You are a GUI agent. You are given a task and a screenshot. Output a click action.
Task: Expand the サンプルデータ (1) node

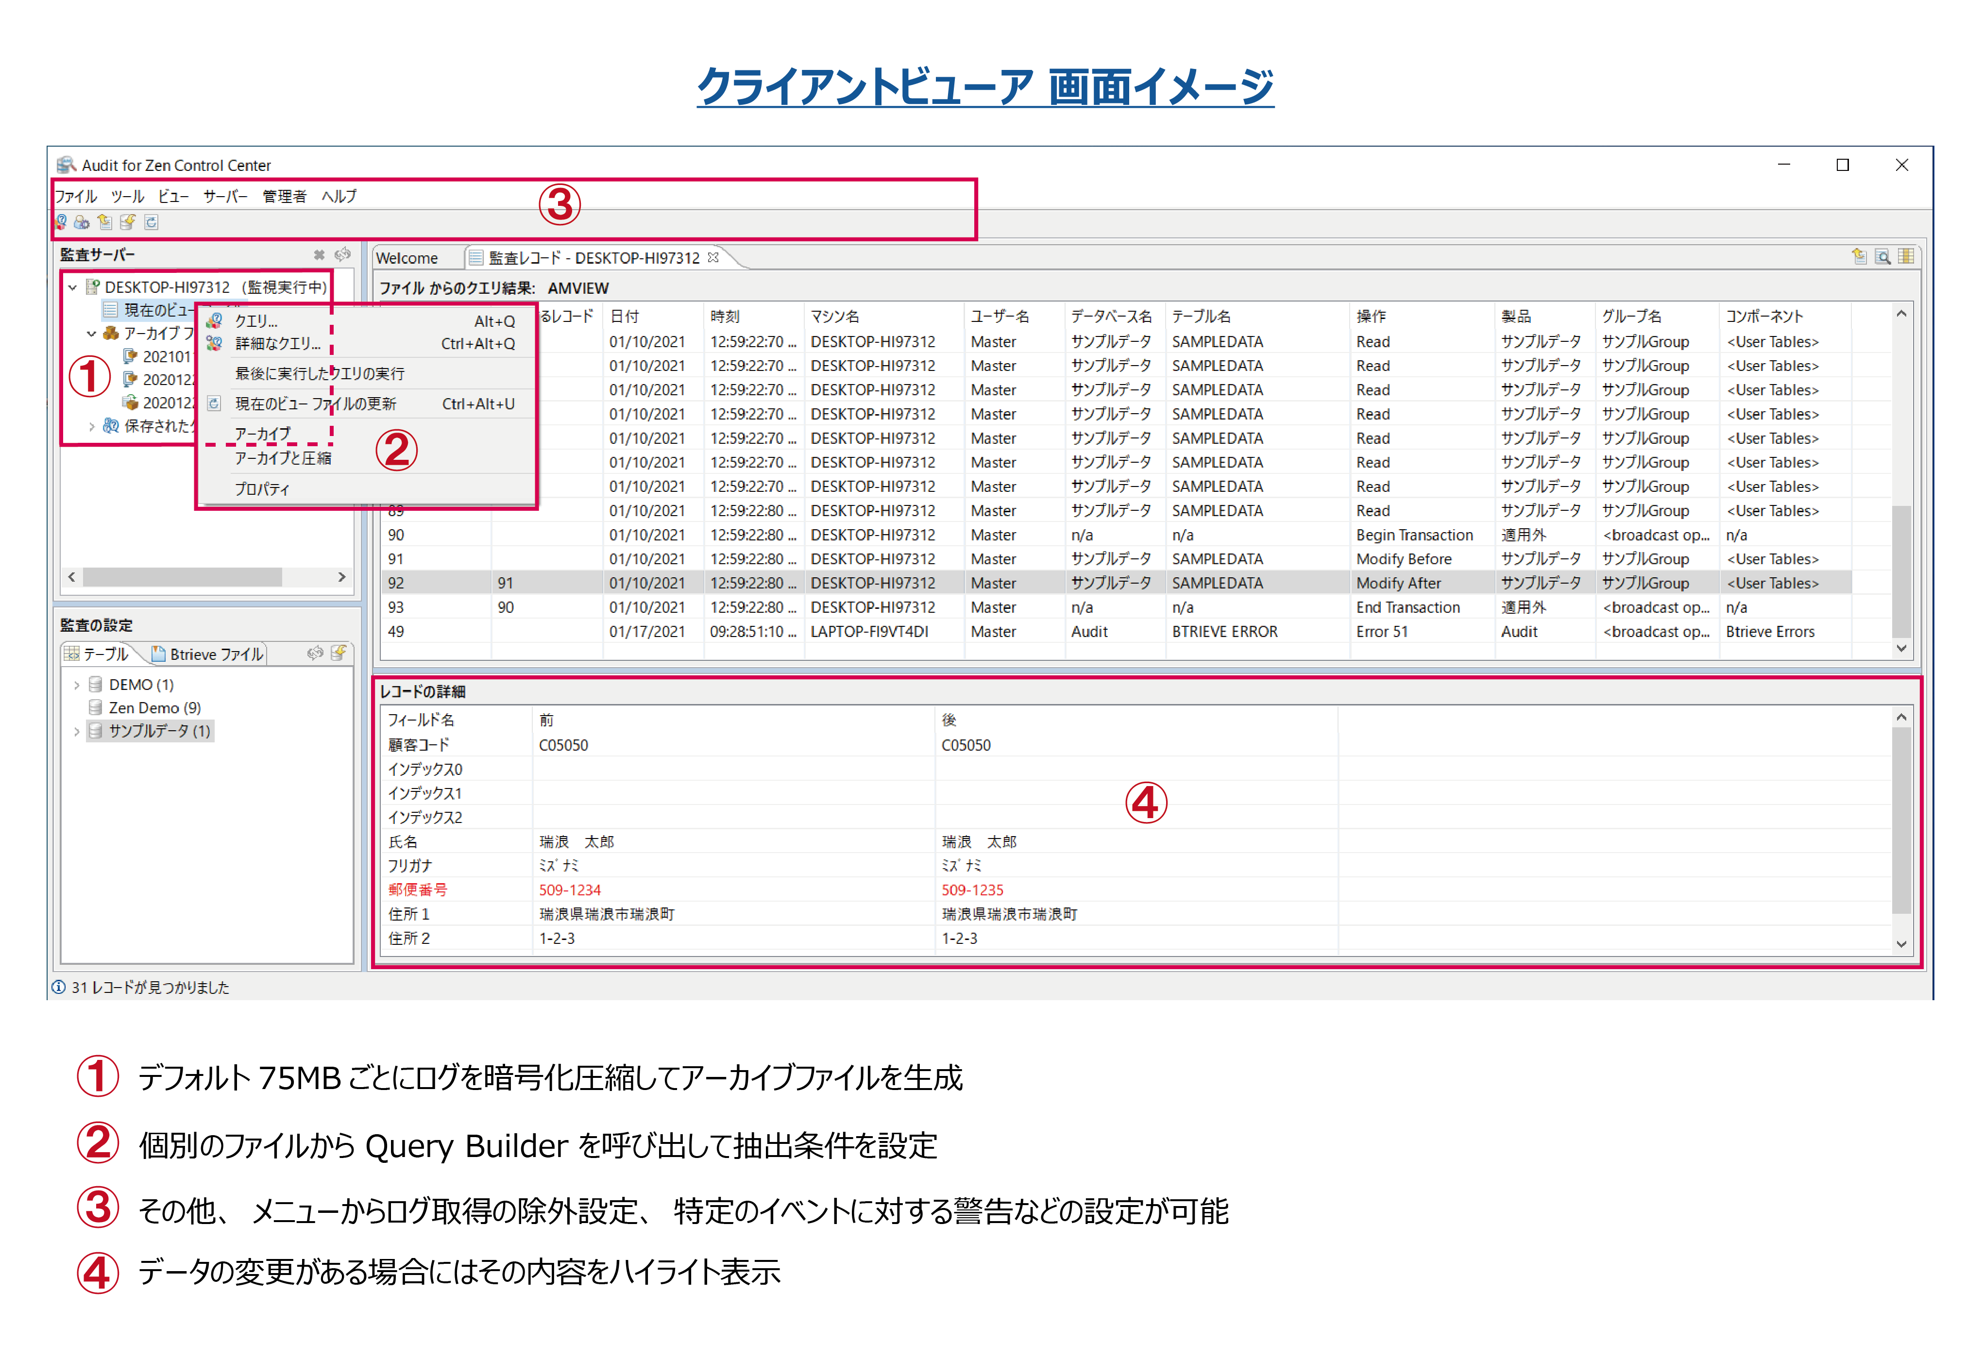click(77, 731)
